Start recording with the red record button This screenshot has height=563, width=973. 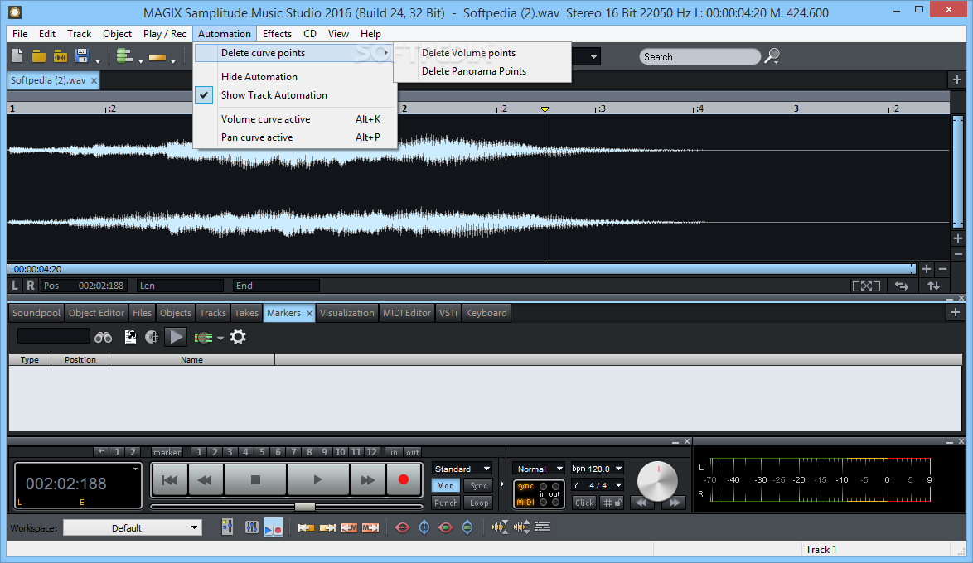(x=404, y=480)
